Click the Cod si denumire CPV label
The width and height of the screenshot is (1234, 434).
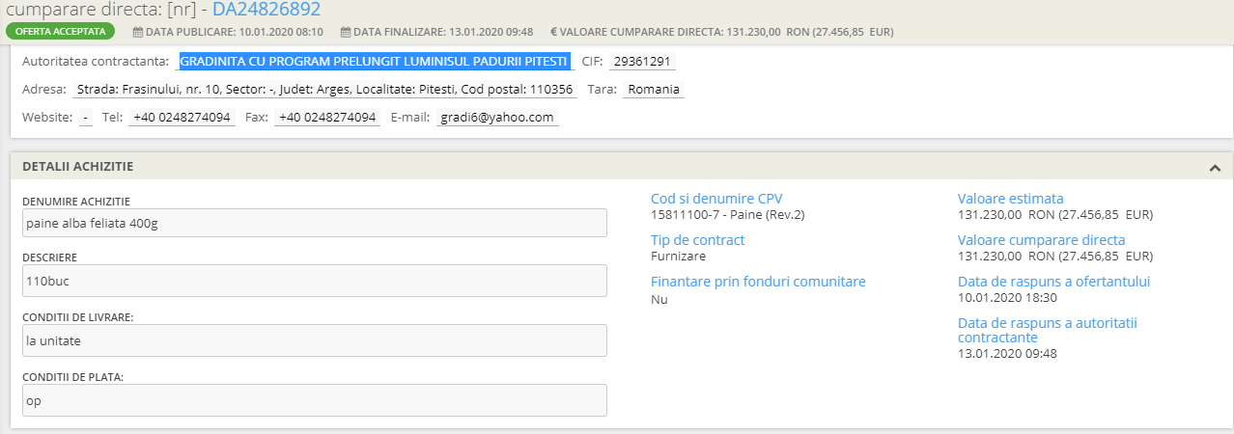coord(716,199)
